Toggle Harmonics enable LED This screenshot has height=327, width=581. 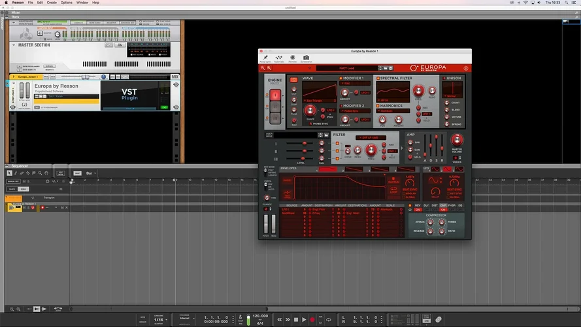[378, 106]
